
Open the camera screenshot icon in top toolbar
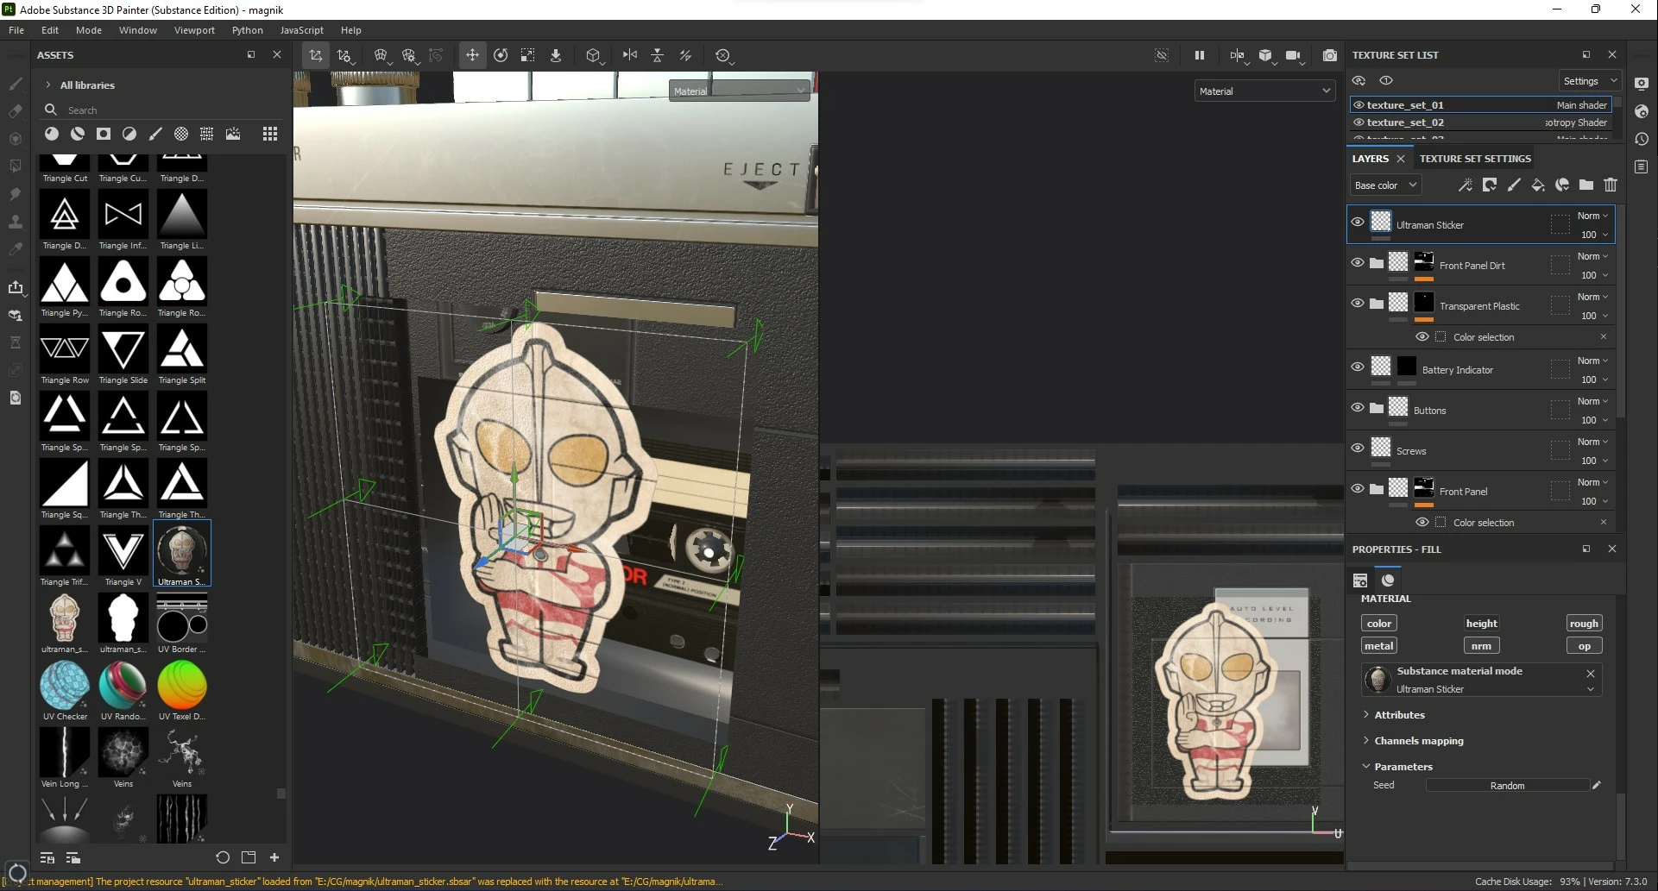[x=1330, y=55]
